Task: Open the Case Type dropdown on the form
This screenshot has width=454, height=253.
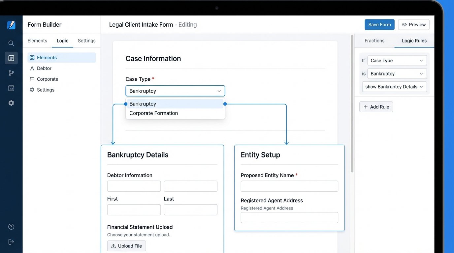Action: [x=175, y=91]
